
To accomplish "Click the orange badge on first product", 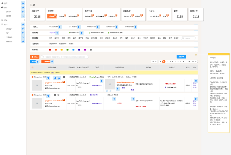I will 64,82.
